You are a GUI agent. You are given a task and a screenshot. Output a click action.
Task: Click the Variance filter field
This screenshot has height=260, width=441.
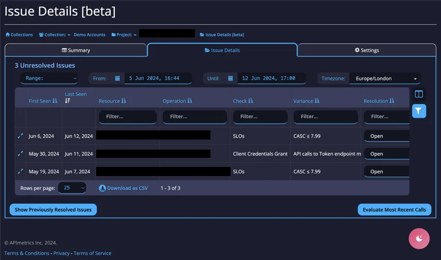326,117
